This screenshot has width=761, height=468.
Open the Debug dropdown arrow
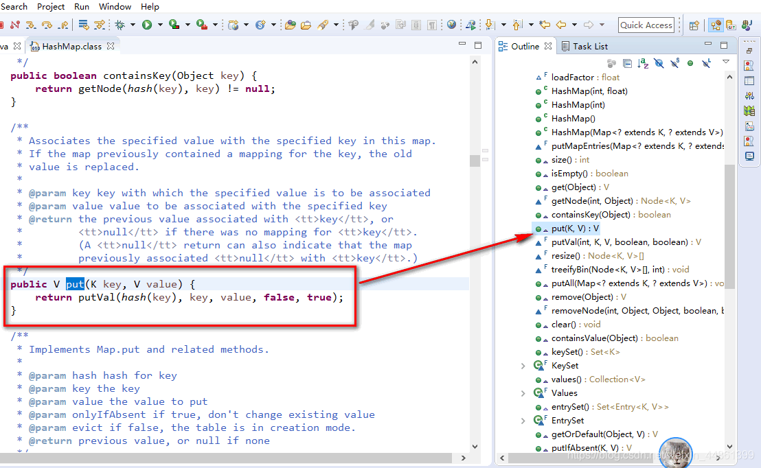click(x=133, y=25)
